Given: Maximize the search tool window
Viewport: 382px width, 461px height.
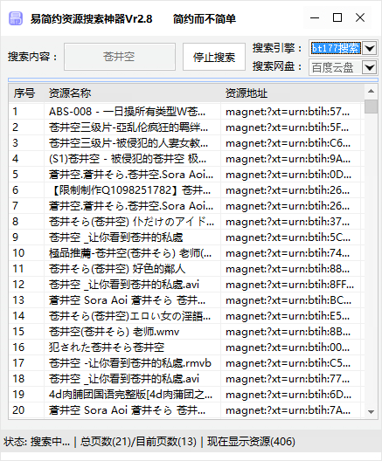Looking at the screenshot, I should pos(337,18).
